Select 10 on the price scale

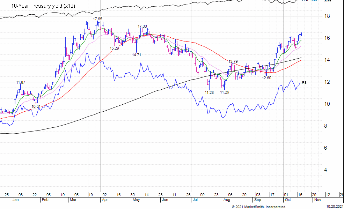click(x=327, y=104)
